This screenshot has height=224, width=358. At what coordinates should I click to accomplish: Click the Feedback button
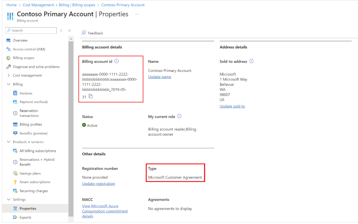92,33
